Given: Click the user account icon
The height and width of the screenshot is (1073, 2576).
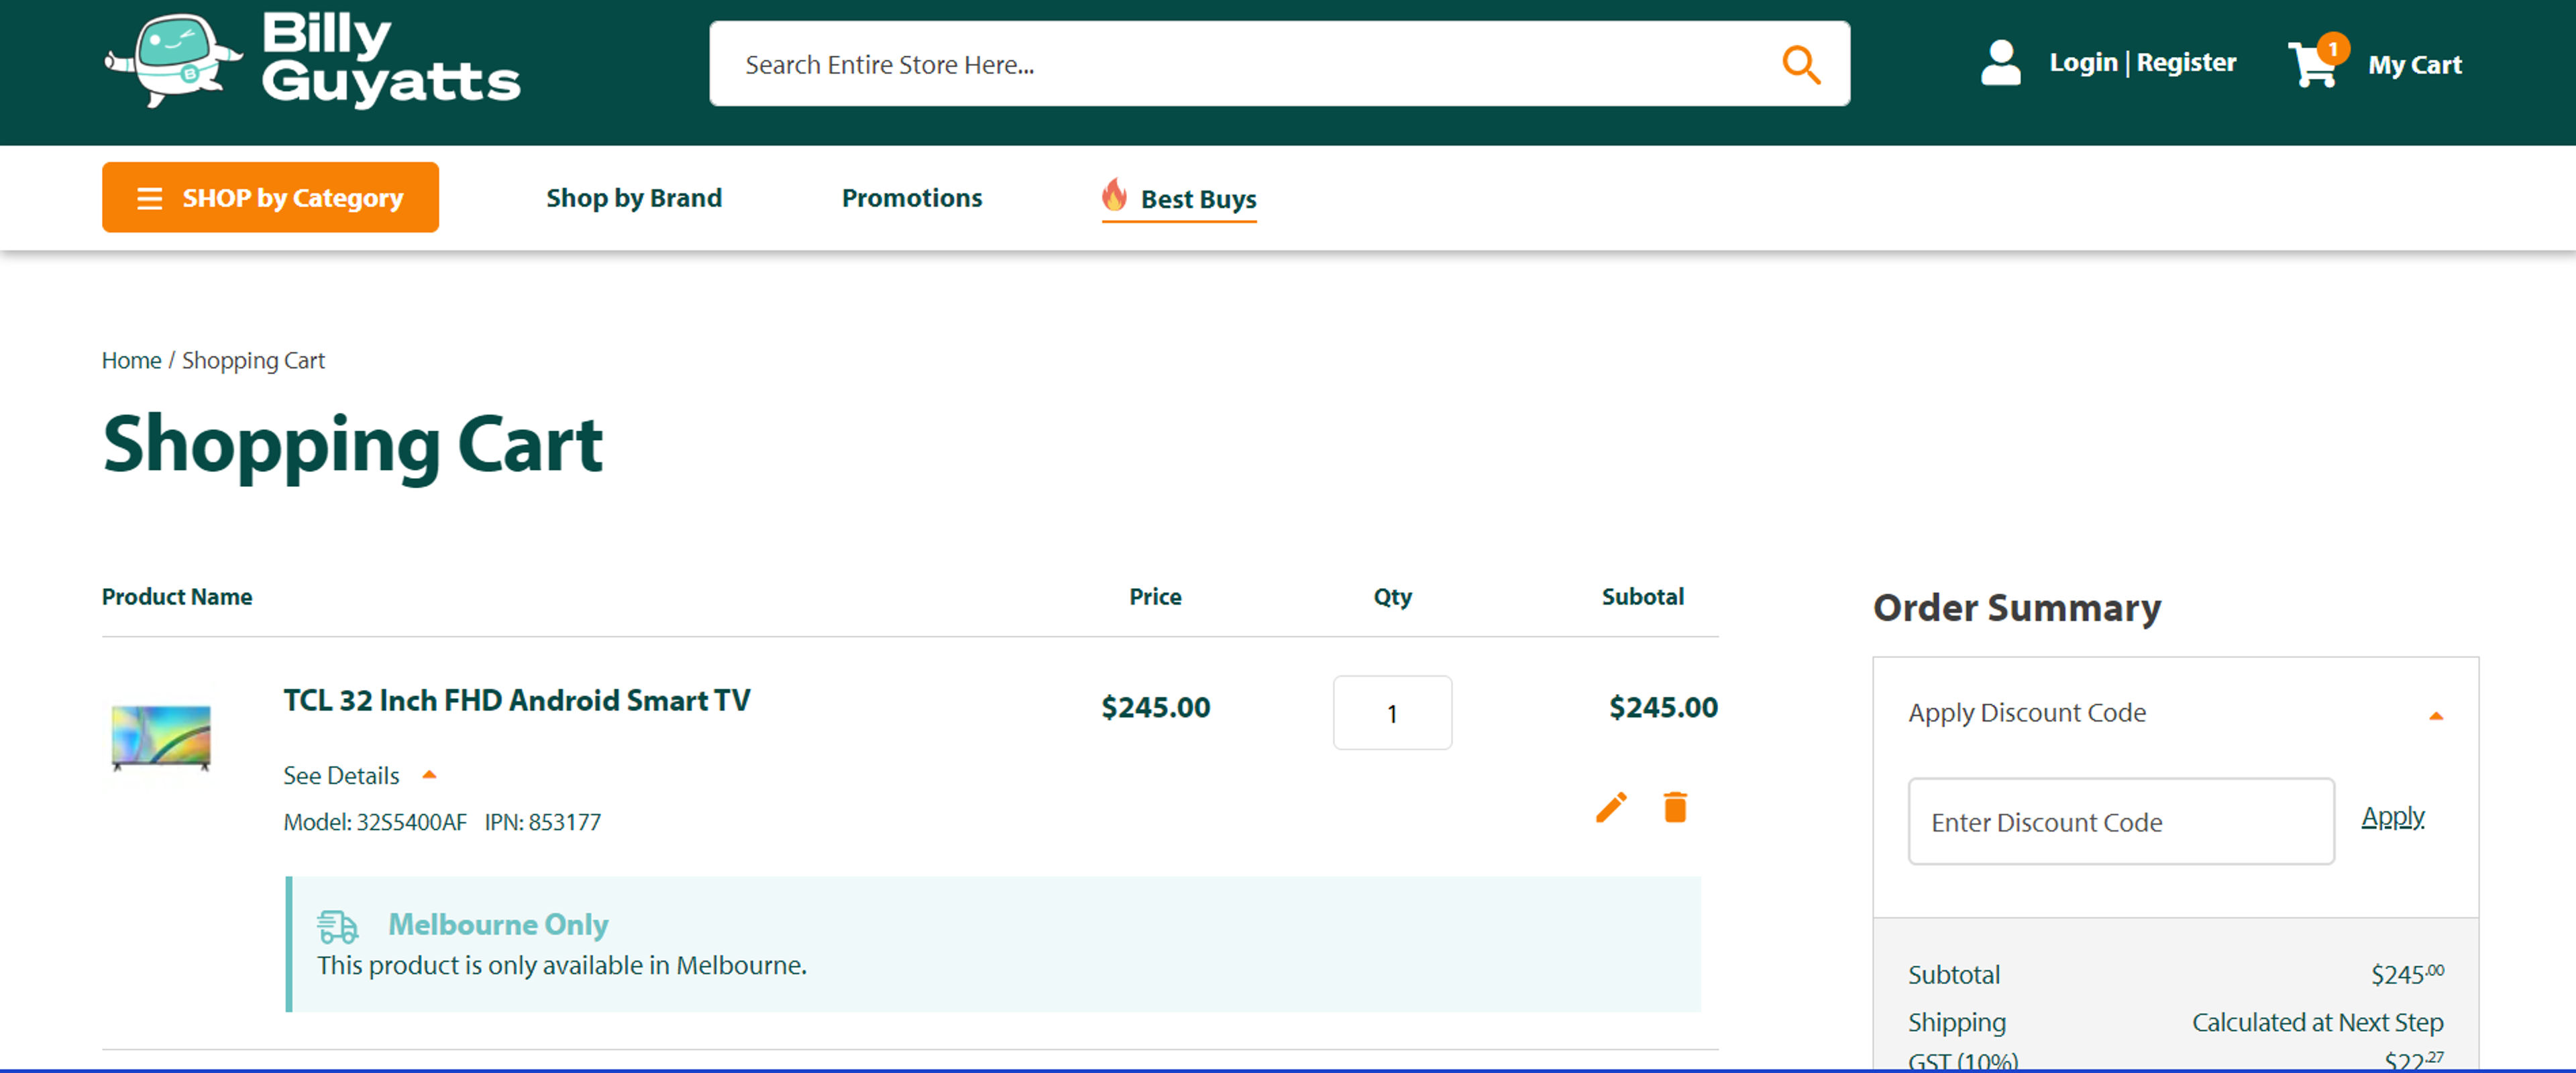Looking at the screenshot, I should pyautogui.click(x=2000, y=62).
